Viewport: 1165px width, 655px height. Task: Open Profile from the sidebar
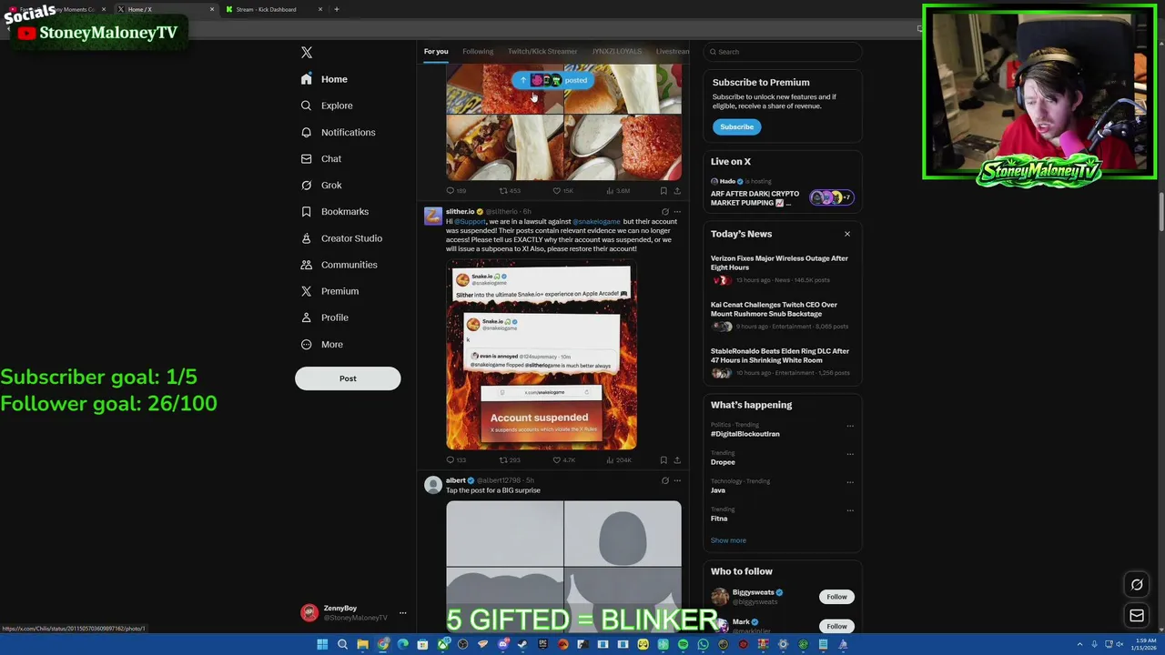(324, 317)
